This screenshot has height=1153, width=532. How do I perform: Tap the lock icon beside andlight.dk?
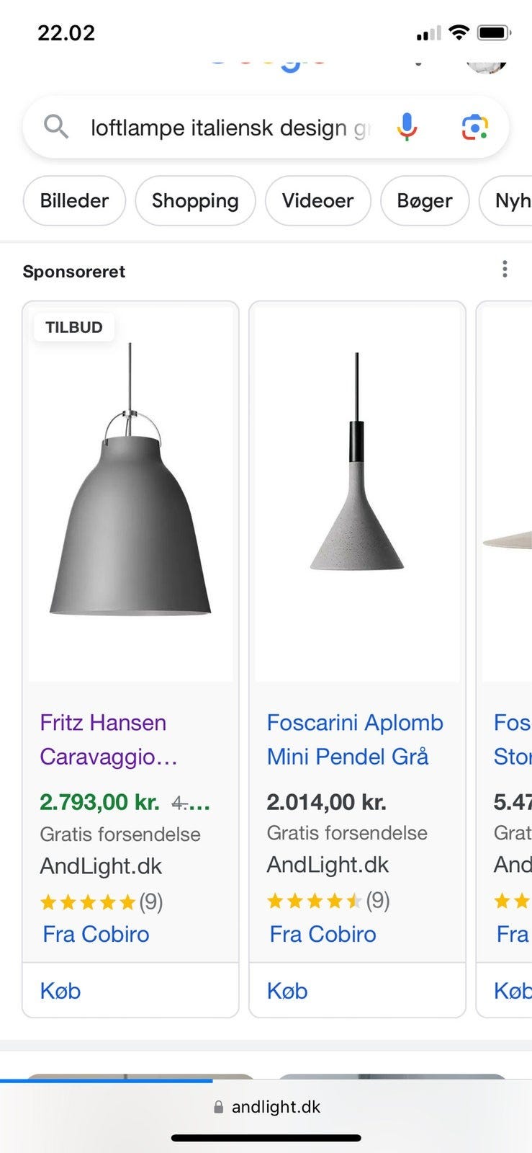pyautogui.click(x=219, y=1107)
